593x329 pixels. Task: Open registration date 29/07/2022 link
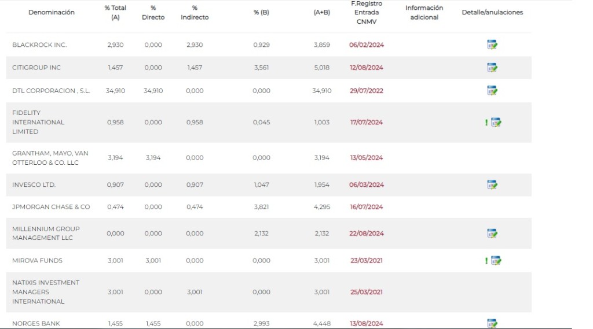click(x=367, y=91)
